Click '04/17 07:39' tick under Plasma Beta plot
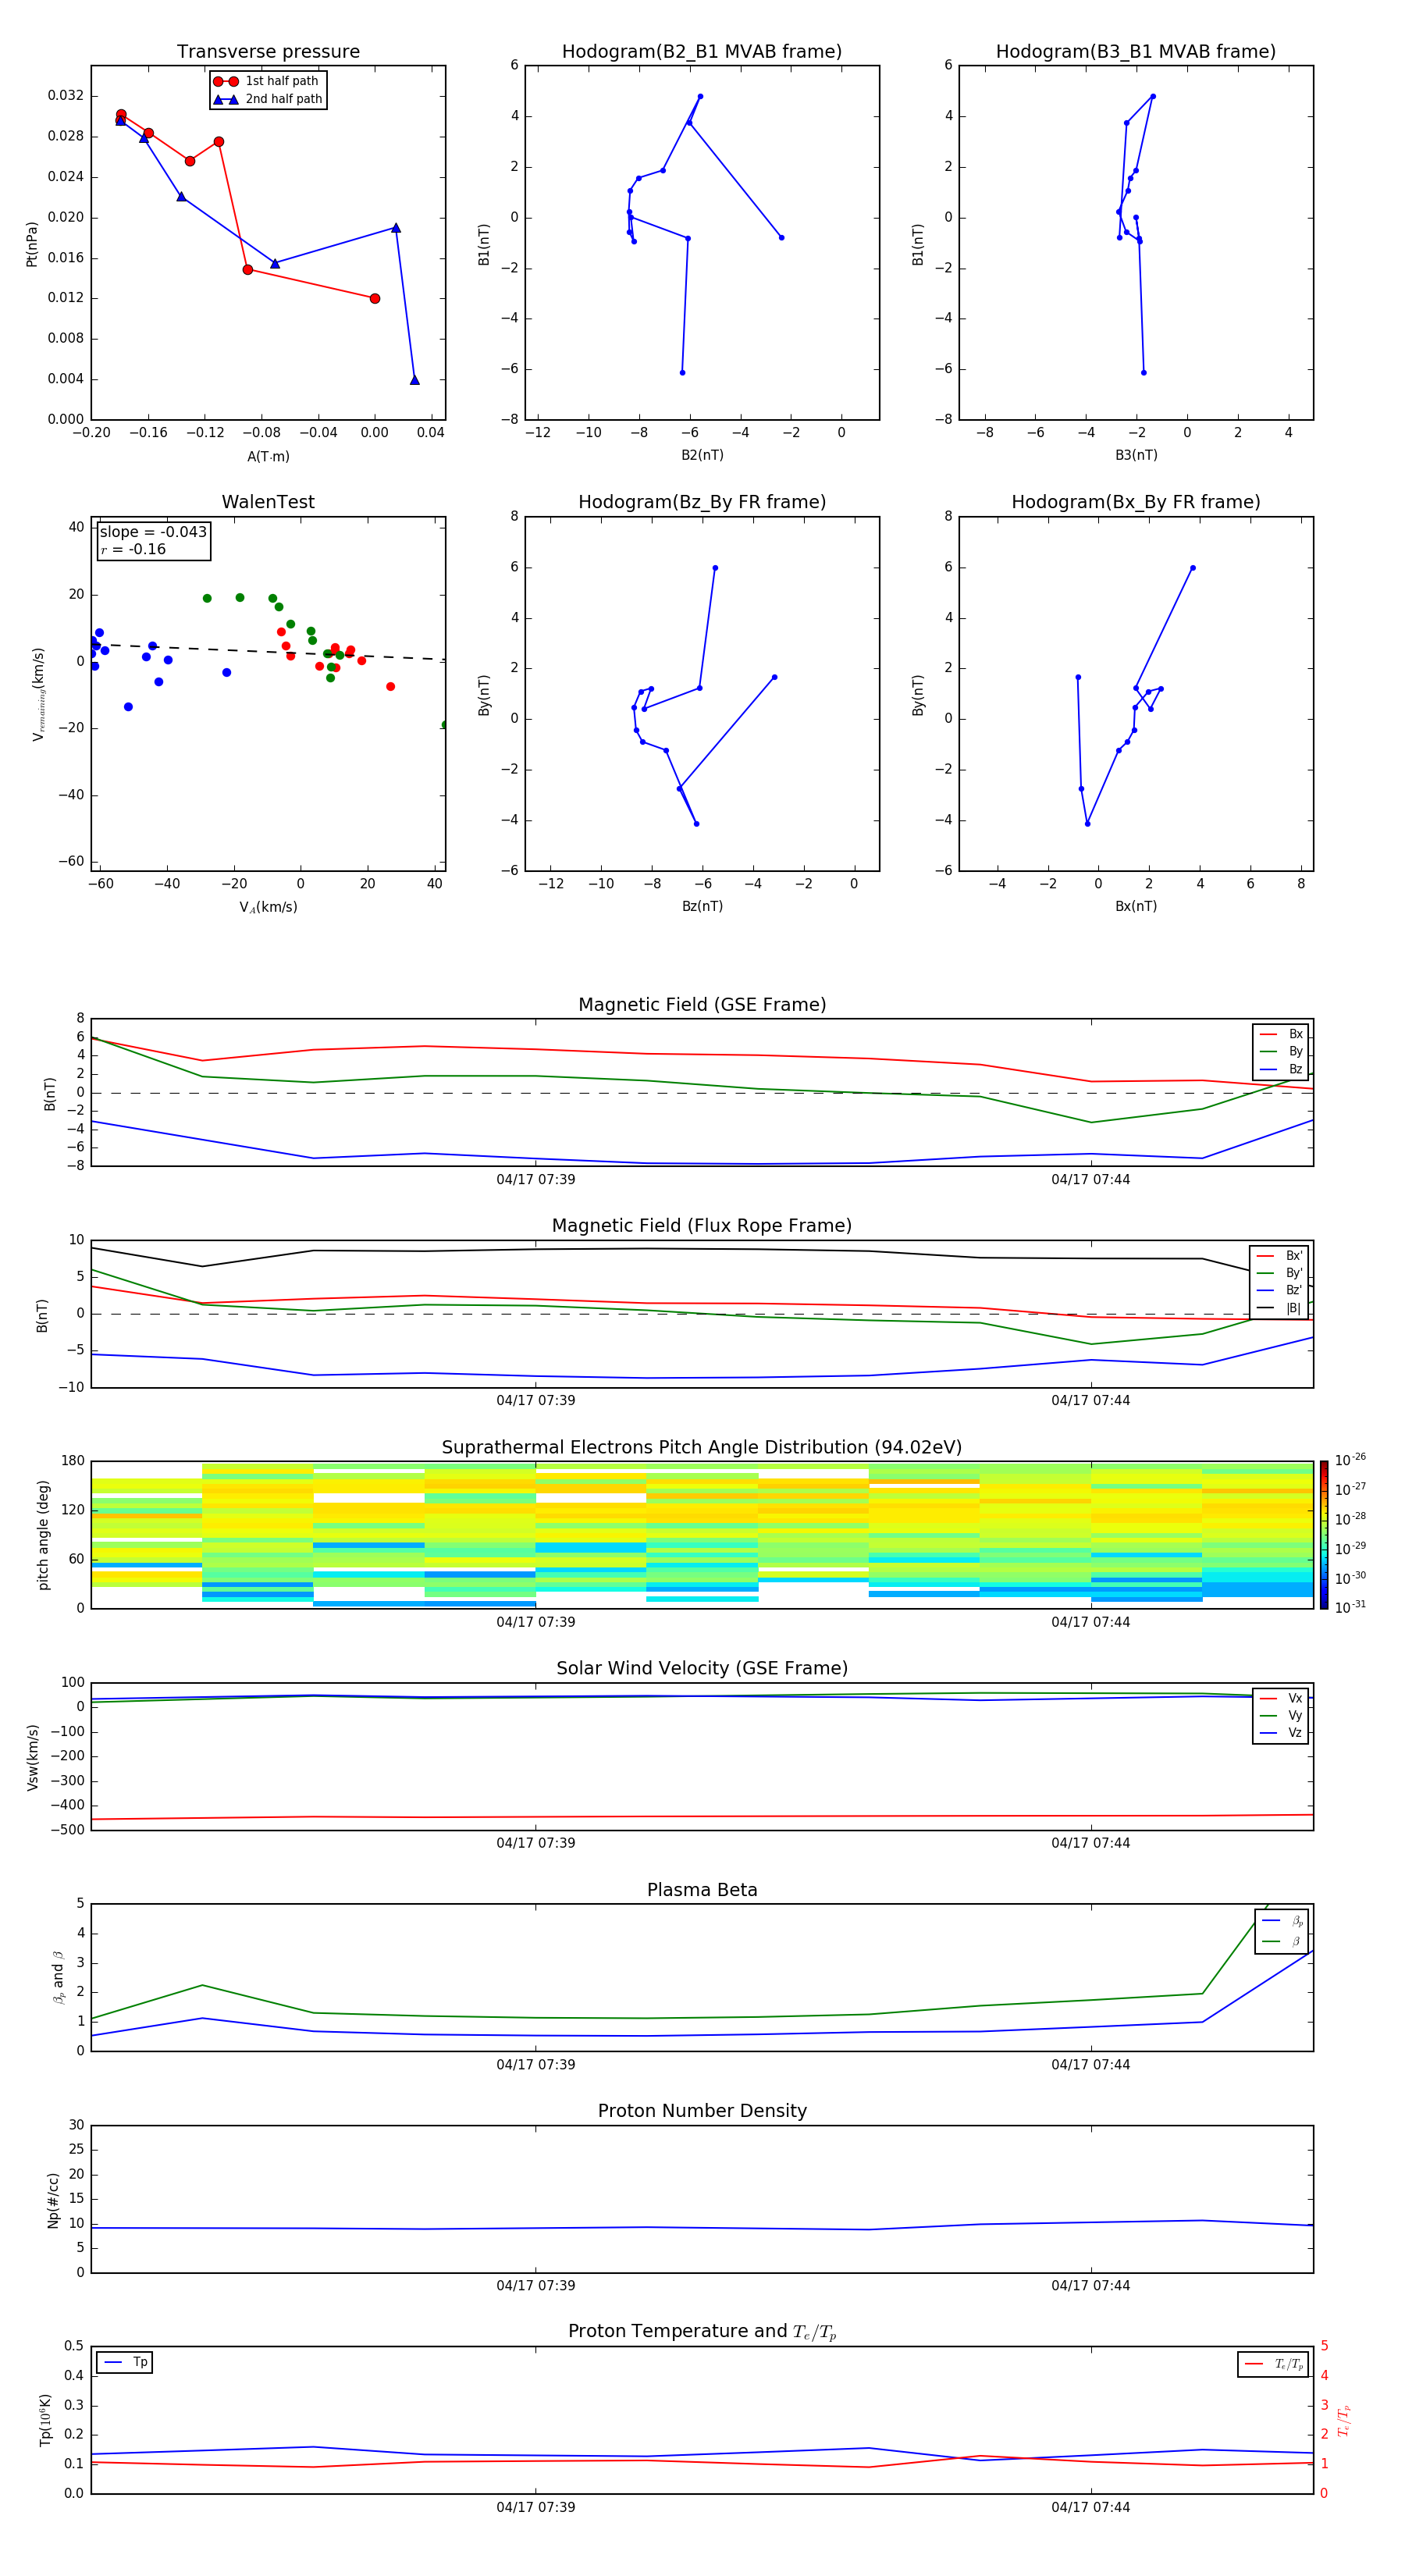 (x=536, y=2065)
